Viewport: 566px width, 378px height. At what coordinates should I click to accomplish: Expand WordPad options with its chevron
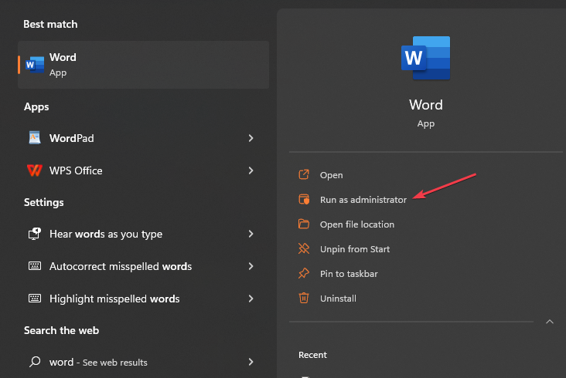point(251,138)
